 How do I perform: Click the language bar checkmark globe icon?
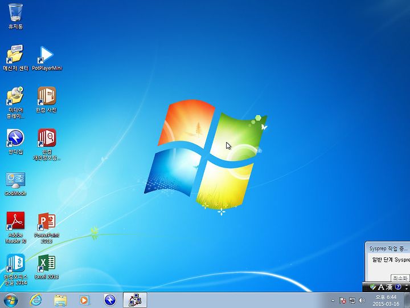pos(373,287)
